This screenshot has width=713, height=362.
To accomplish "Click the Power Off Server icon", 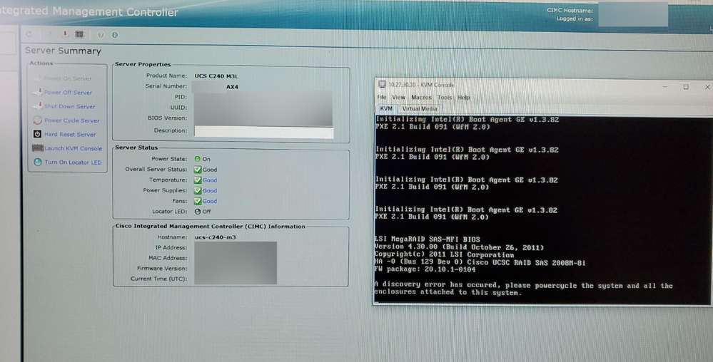I will [x=38, y=92].
